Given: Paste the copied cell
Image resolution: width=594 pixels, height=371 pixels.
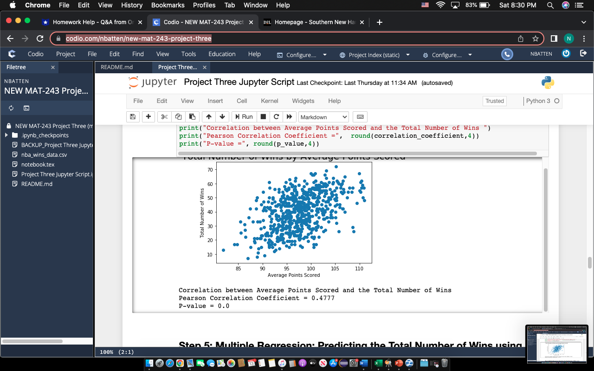Looking at the screenshot, I should click(192, 116).
